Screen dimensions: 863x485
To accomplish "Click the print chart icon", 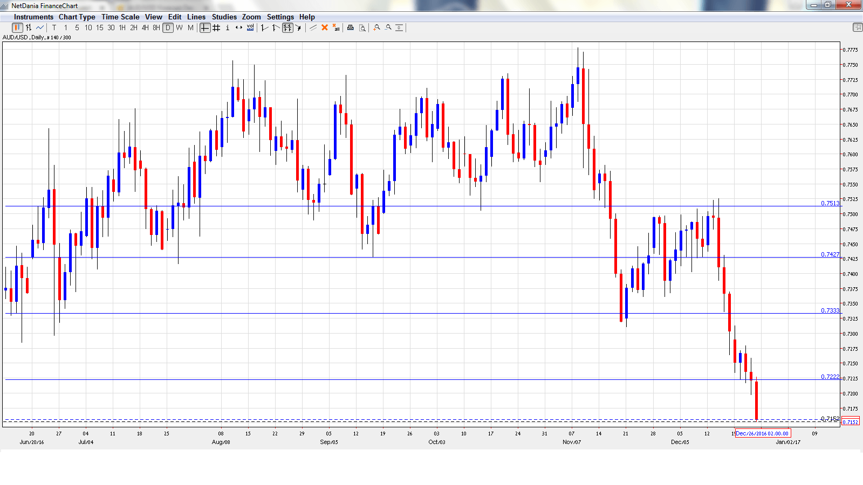I will coord(350,27).
